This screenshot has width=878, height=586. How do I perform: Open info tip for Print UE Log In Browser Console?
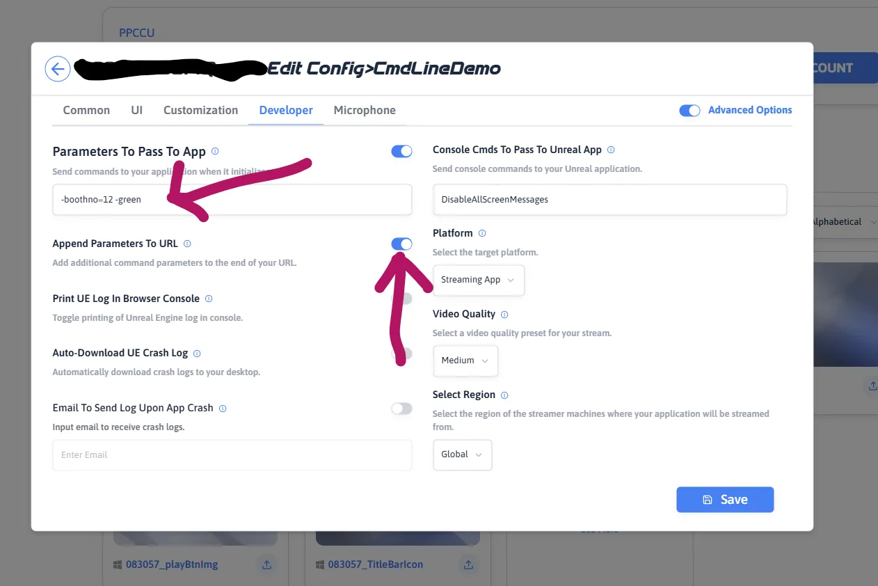point(209,299)
